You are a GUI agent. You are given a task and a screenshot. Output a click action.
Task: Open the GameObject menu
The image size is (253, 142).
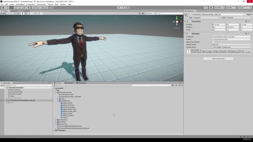pyautogui.click(x=20, y=4)
